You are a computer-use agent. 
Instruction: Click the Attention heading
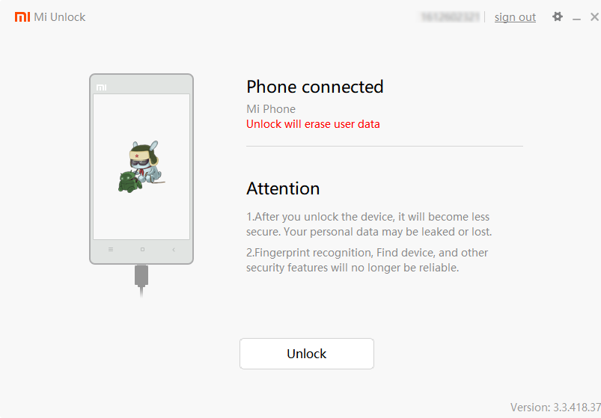(283, 188)
